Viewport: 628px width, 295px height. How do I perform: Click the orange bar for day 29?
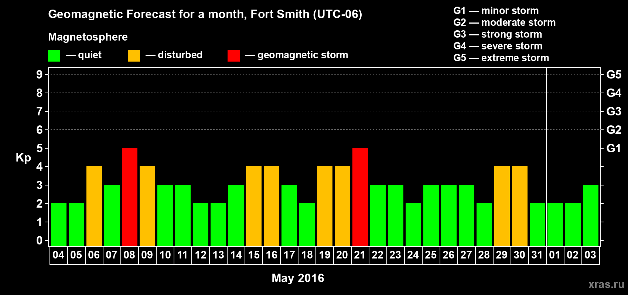[x=502, y=206]
